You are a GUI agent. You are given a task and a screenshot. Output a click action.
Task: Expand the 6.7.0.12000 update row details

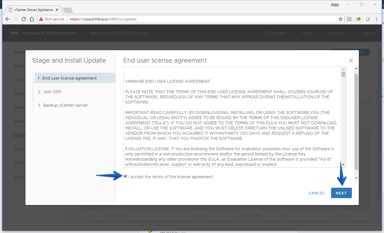(94, 216)
